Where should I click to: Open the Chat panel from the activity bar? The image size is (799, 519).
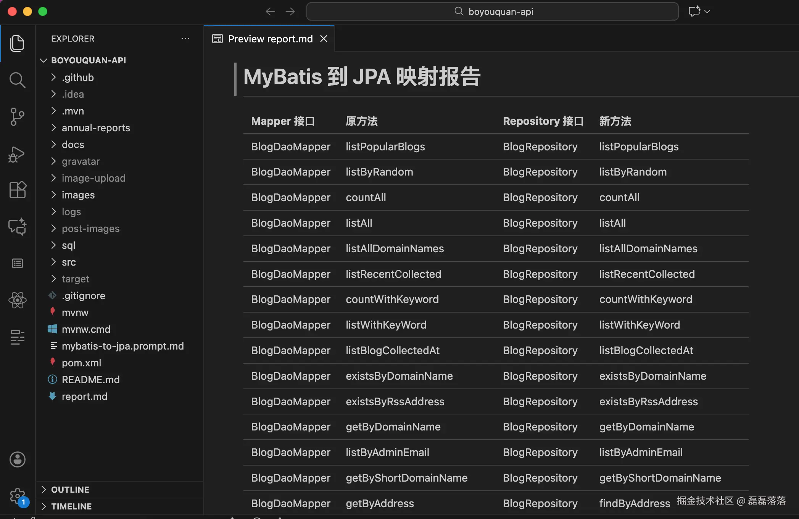pos(18,227)
